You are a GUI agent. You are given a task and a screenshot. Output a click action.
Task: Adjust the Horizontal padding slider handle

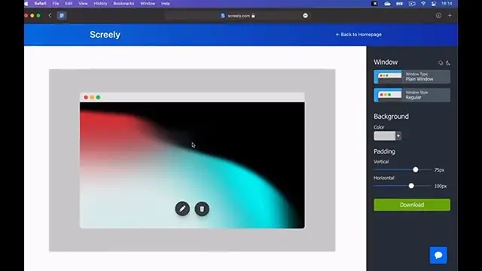click(x=411, y=186)
